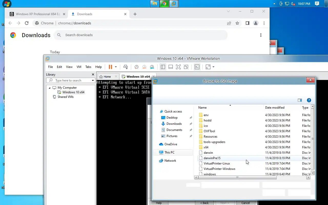Select the hostd folder
The height and width of the screenshot is (205, 328).
click(207, 120)
